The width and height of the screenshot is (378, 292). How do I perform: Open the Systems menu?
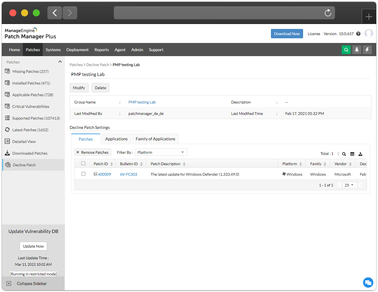coord(53,50)
